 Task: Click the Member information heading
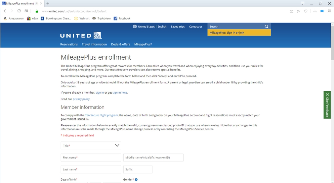point(82,107)
